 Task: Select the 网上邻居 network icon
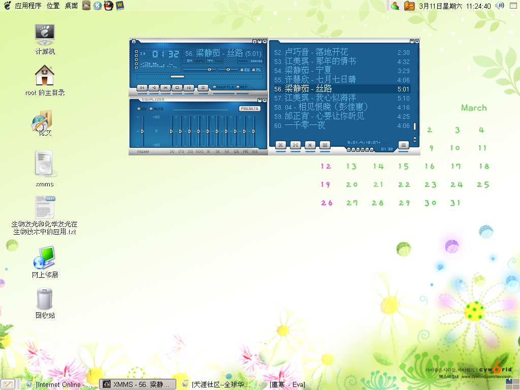45,262
